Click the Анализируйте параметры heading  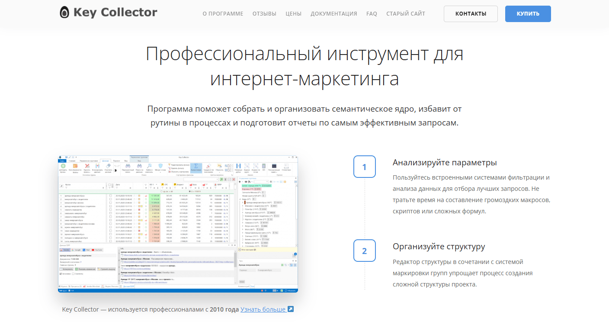pos(445,163)
